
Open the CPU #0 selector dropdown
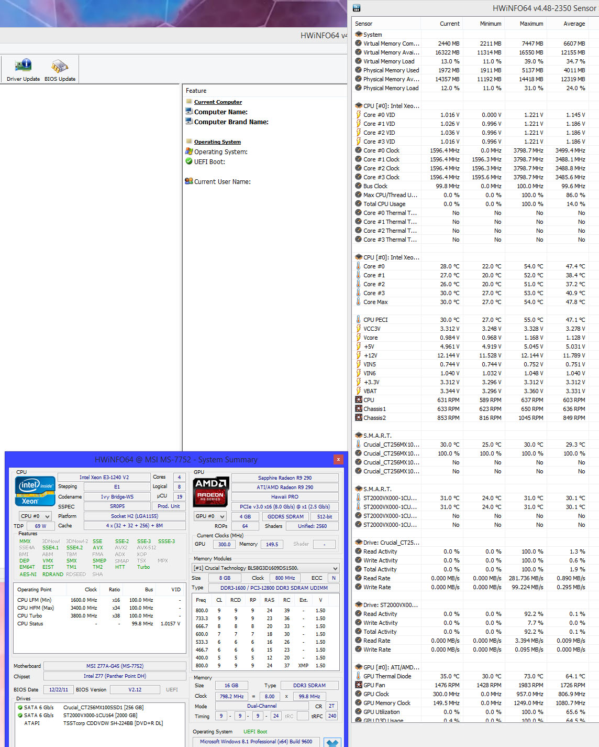click(x=35, y=516)
